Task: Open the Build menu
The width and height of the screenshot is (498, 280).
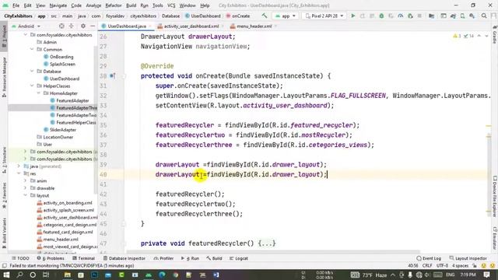Action: pyautogui.click(x=131, y=5)
